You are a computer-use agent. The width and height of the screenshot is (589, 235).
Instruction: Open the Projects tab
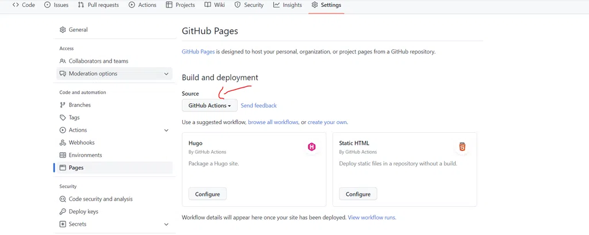[x=180, y=5]
